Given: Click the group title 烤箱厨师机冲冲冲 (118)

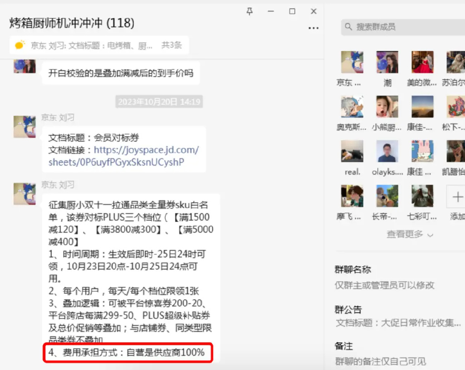Looking at the screenshot, I should (72, 23).
